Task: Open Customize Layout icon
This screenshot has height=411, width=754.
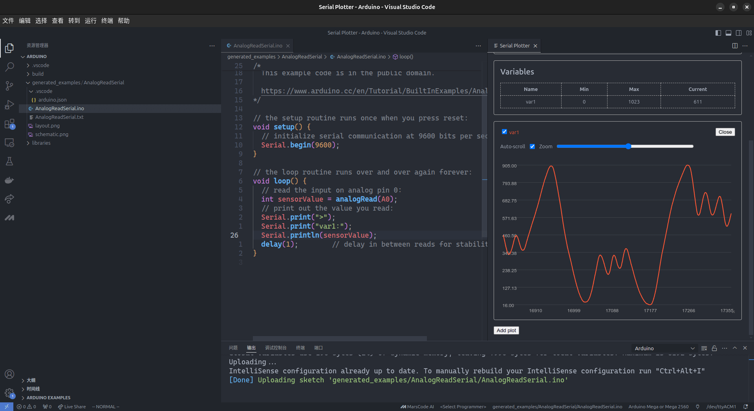Action: tap(749, 33)
